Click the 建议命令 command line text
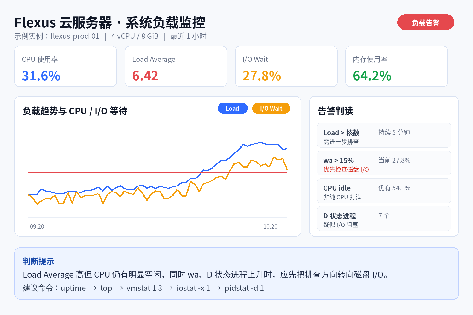The image size is (473, 315). (x=143, y=288)
